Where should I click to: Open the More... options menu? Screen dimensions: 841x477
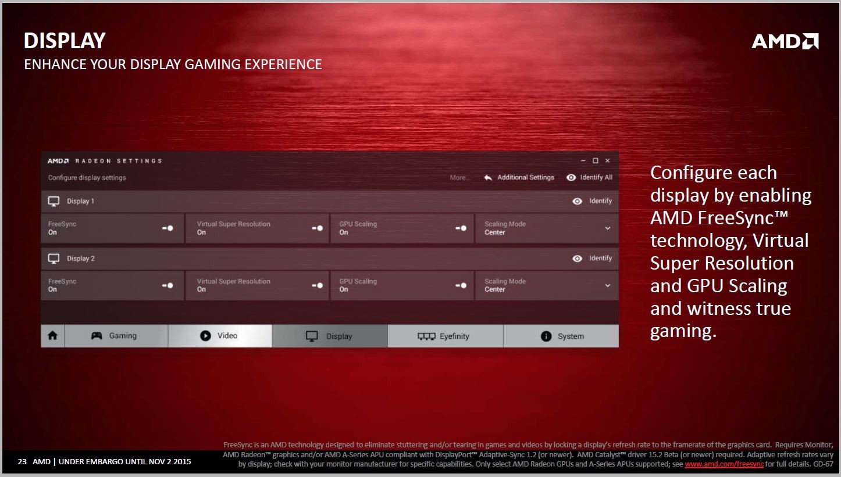pos(460,178)
